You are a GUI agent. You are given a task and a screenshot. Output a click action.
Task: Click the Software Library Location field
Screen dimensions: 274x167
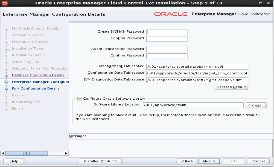[x=193, y=105]
